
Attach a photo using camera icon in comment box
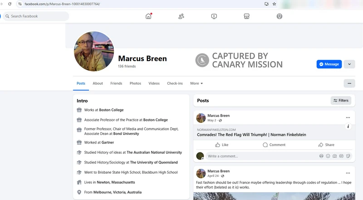(x=335, y=156)
